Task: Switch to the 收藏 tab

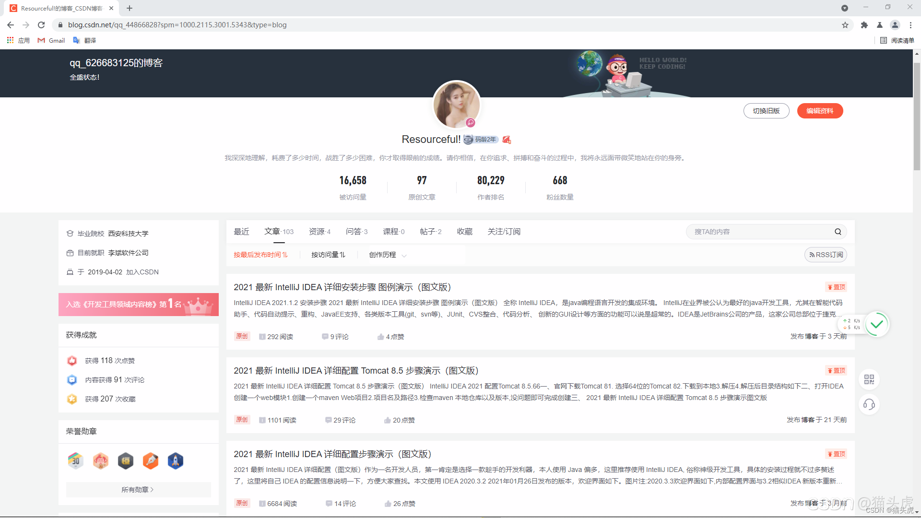Action: 464,231
